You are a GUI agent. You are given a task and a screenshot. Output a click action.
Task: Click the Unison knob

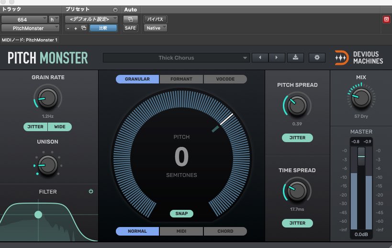coord(47,165)
